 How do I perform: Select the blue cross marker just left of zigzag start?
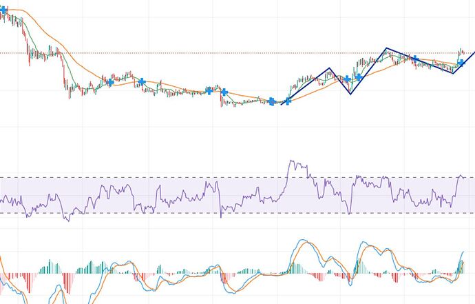click(x=273, y=101)
